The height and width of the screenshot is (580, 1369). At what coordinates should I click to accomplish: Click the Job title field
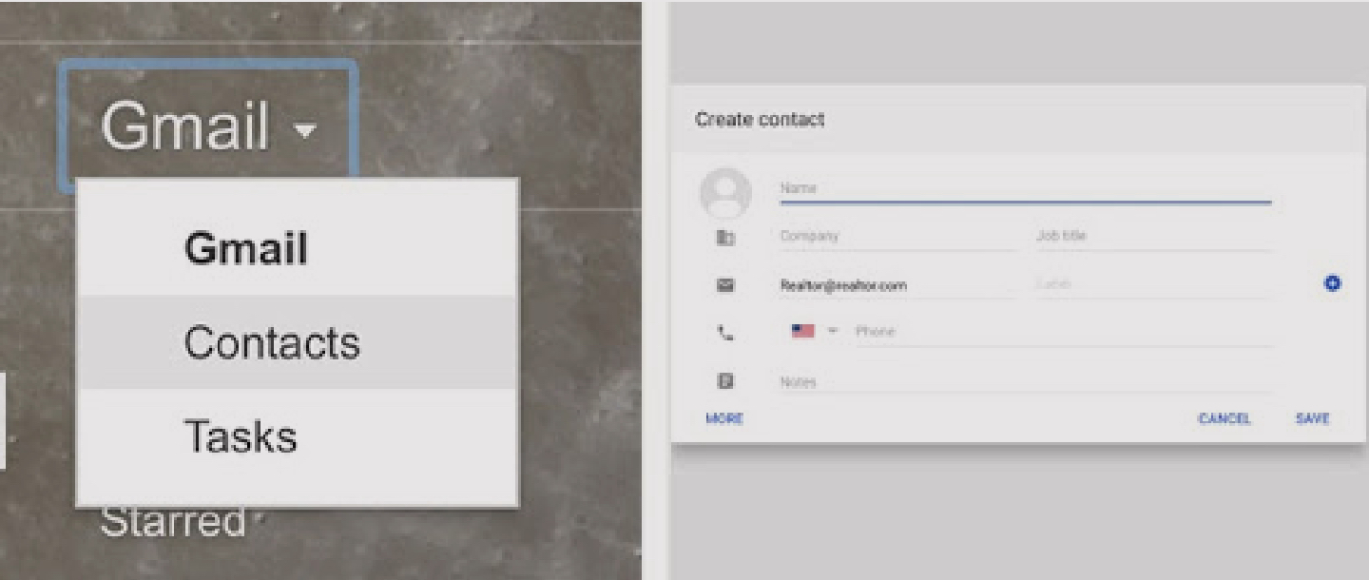[1152, 236]
